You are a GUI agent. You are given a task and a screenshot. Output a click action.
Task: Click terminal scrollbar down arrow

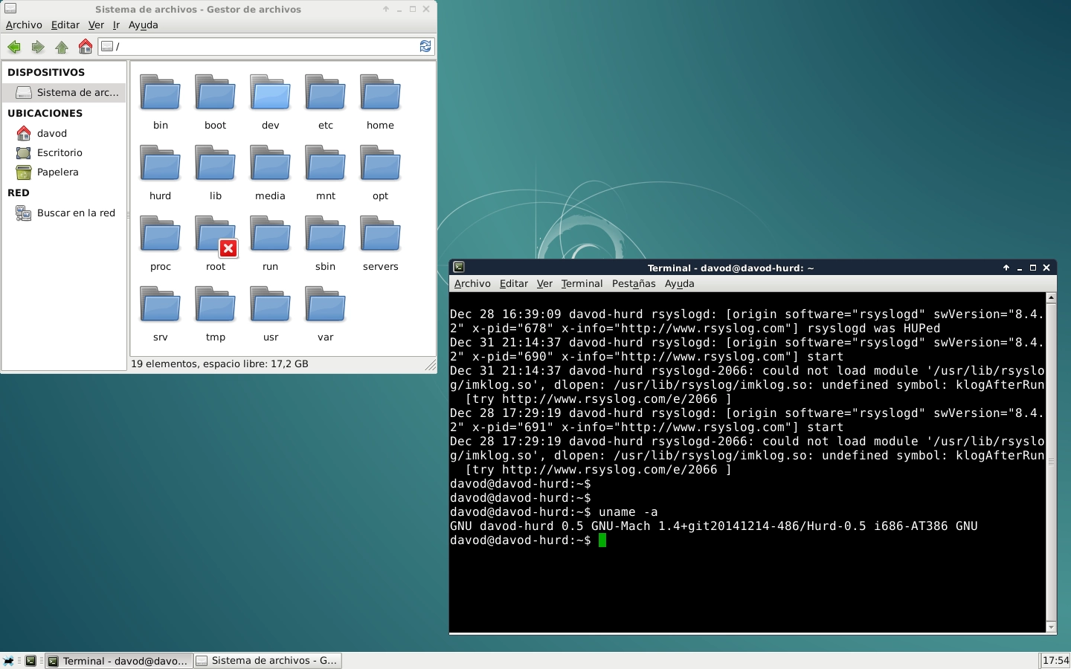click(1051, 627)
